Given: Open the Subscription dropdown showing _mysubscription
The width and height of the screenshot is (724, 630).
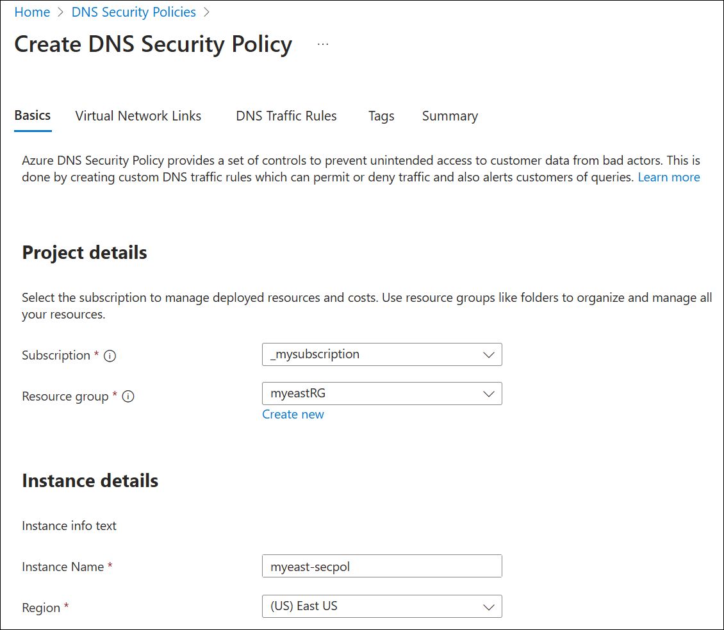Looking at the screenshot, I should click(382, 354).
